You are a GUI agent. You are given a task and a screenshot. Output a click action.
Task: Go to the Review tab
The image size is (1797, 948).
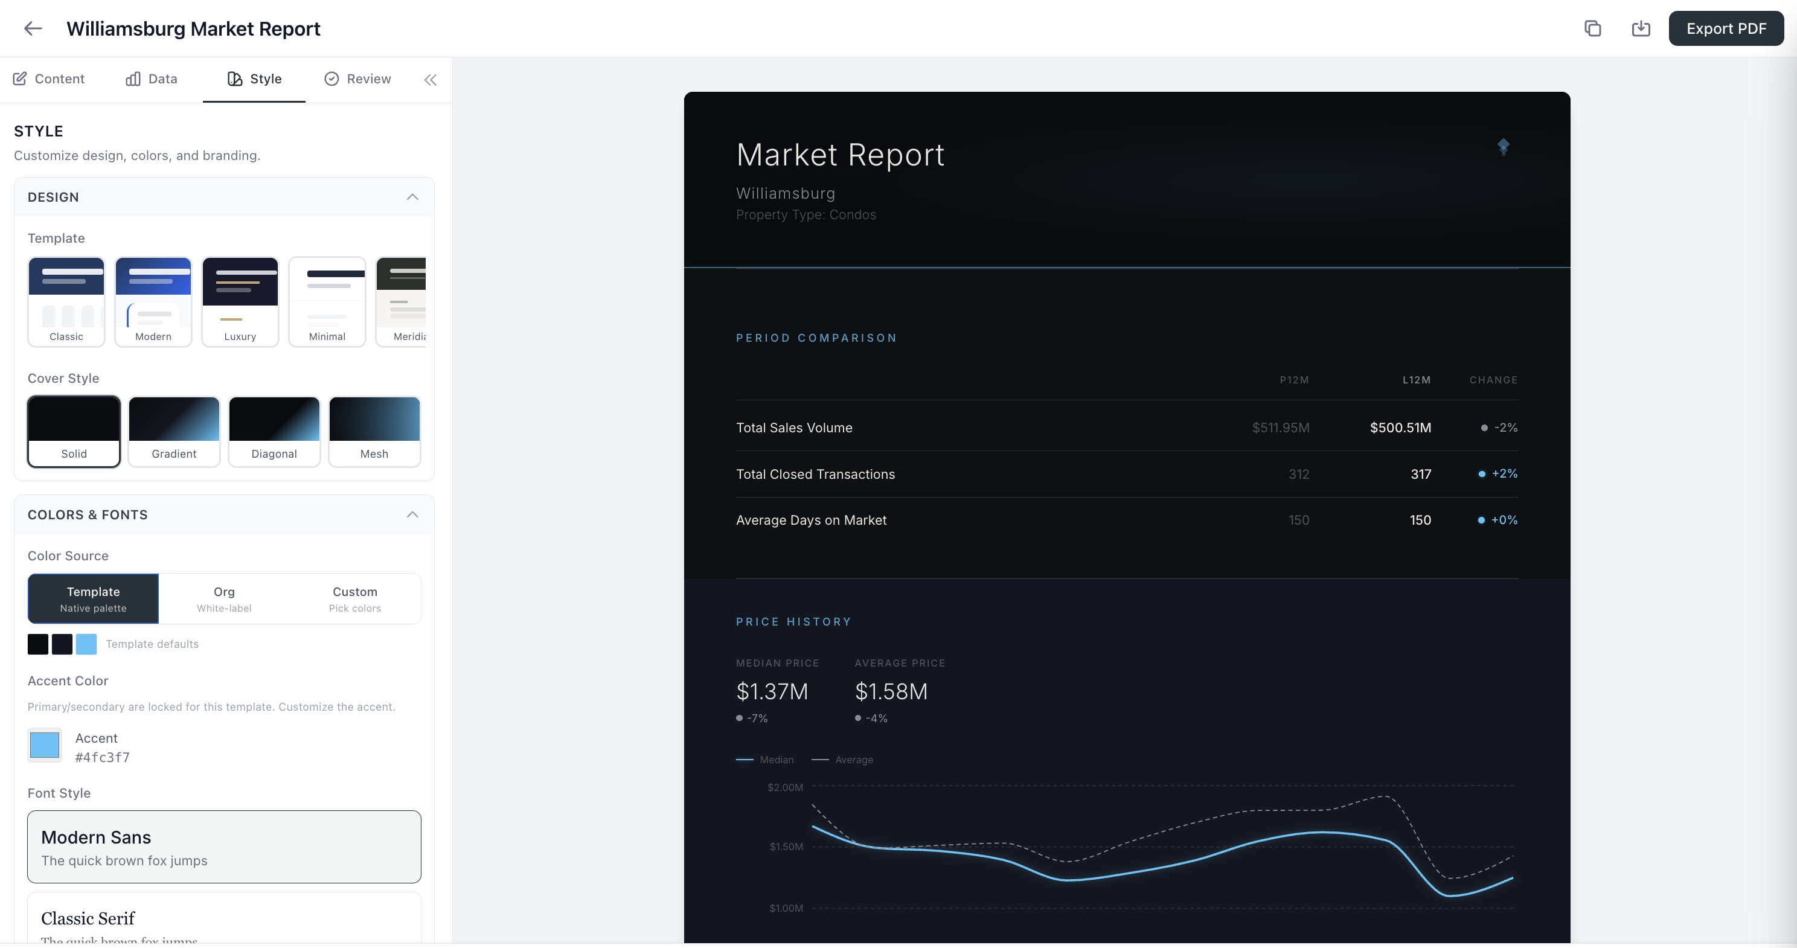(x=358, y=79)
